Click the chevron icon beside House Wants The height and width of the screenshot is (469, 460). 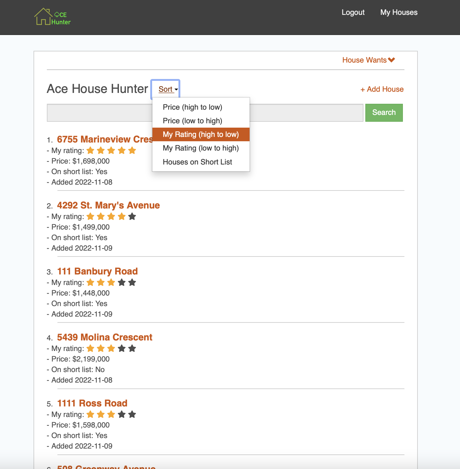391,60
